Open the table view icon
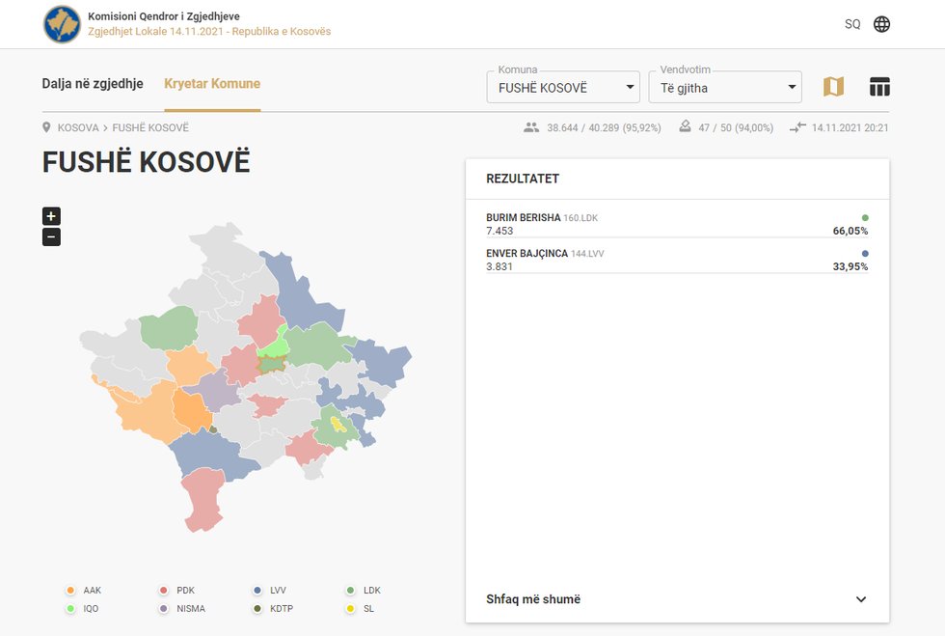 pos(879,86)
